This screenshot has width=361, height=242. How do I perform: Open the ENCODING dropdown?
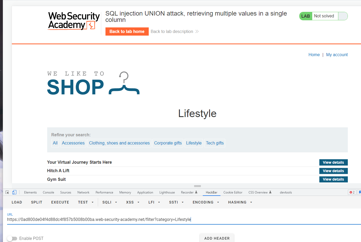pyautogui.click(x=206, y=202)
